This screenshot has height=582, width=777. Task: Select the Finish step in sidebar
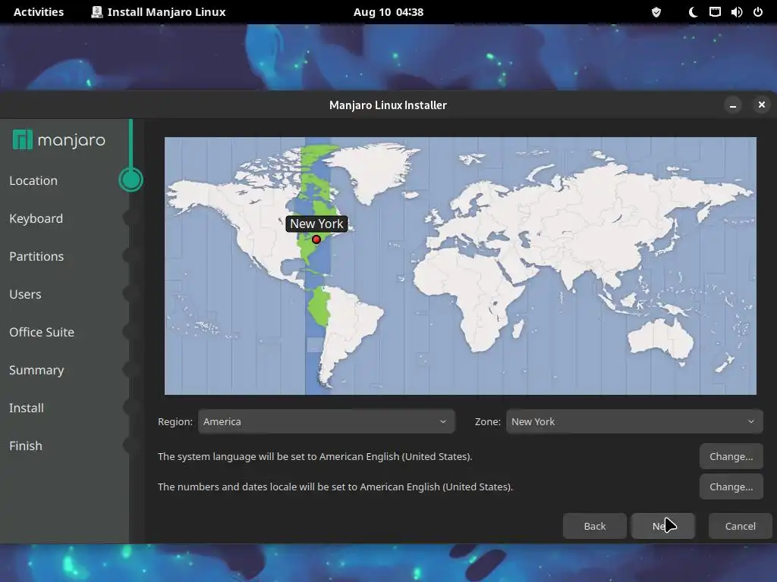(x=26, y=446)
